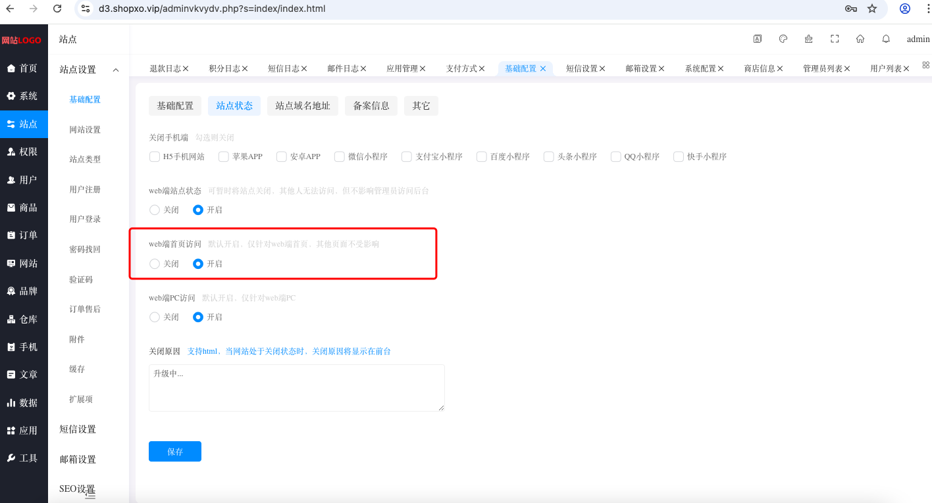This screenshot has height=503, width=932.
Task: Click the language switch icon in header
Action: pos(758,39)
